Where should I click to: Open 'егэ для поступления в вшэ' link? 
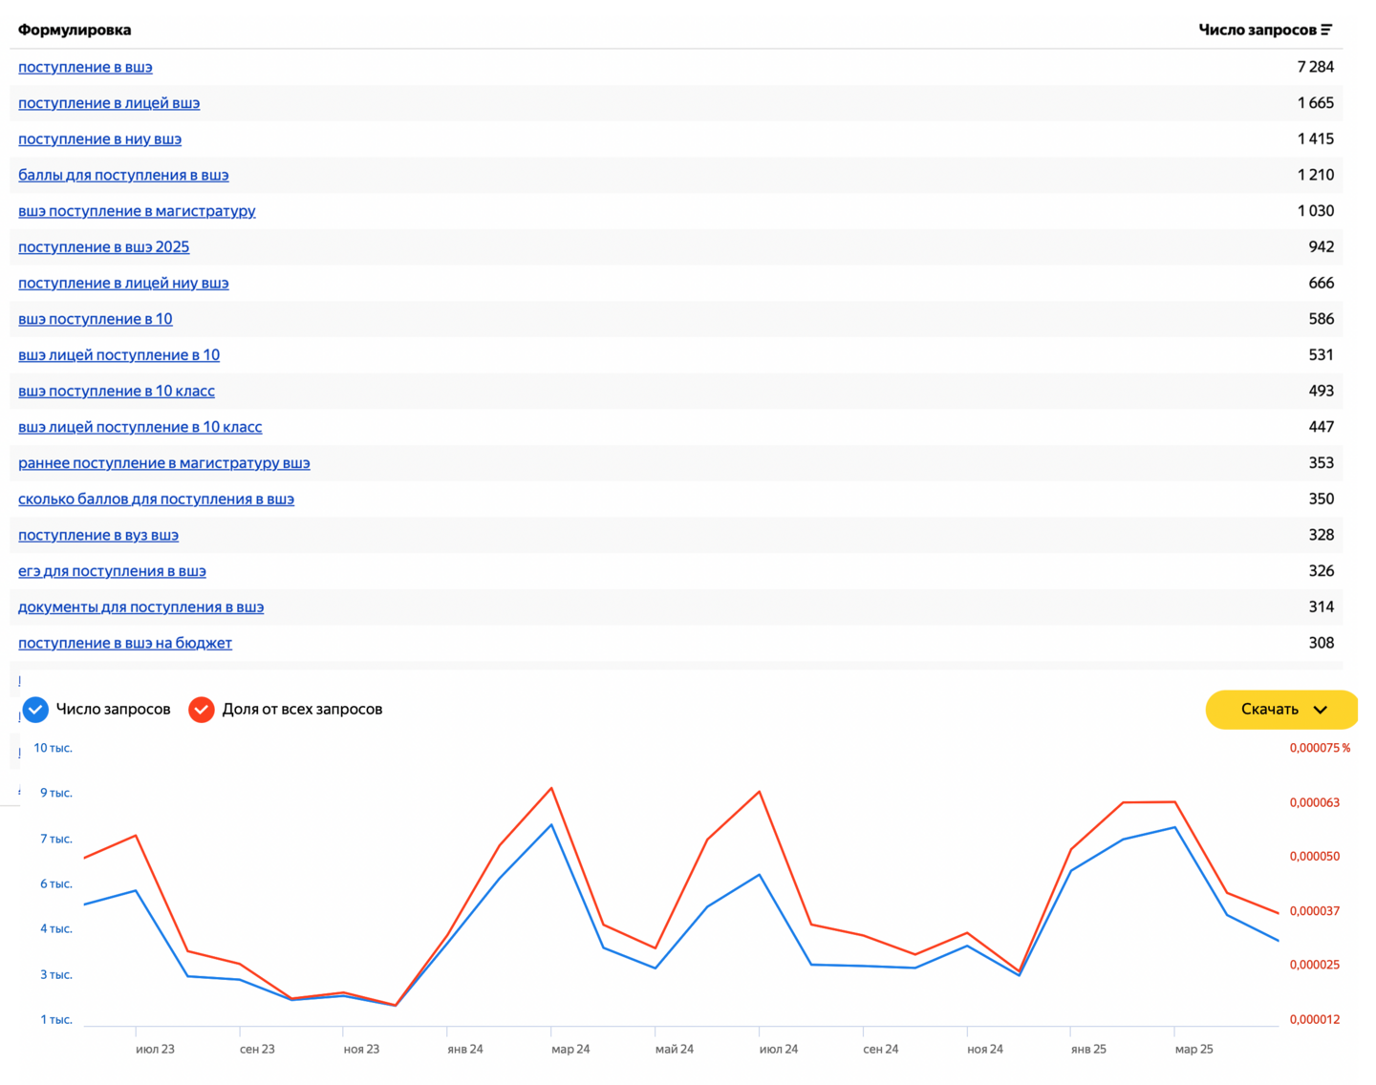point(112,571)
